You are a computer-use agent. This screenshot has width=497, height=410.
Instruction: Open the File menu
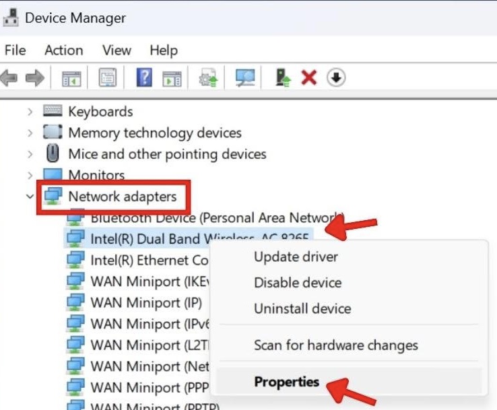(x=15, y=50)
